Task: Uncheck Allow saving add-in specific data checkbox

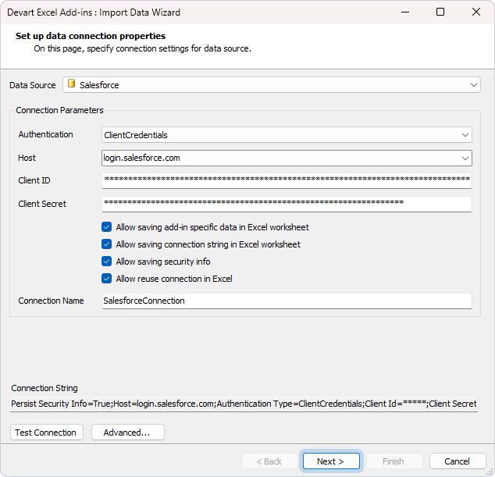Action: tap(106, 227)
